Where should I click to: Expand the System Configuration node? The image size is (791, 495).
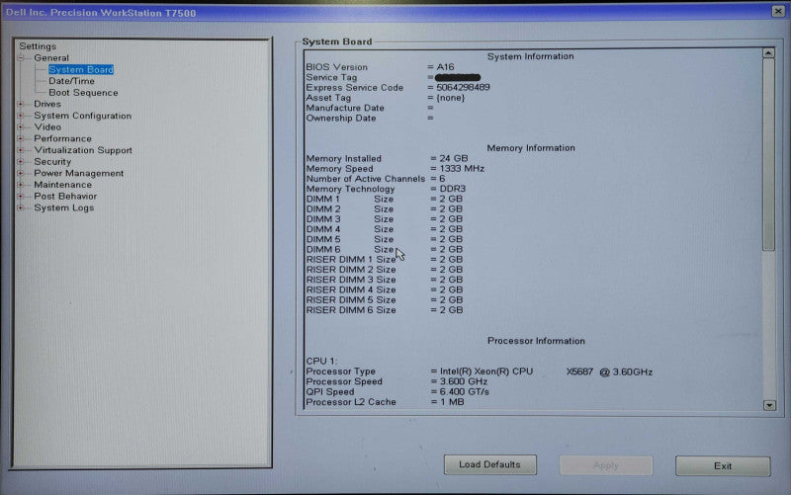pos(21,116)
